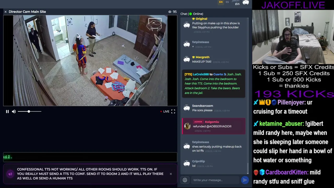Screen dimensions: 334x188
Task: Click the 'Director Cam Main Site' title
Action: (27, 12)
